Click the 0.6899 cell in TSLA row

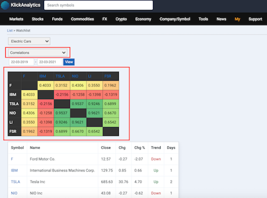[111, 104]
